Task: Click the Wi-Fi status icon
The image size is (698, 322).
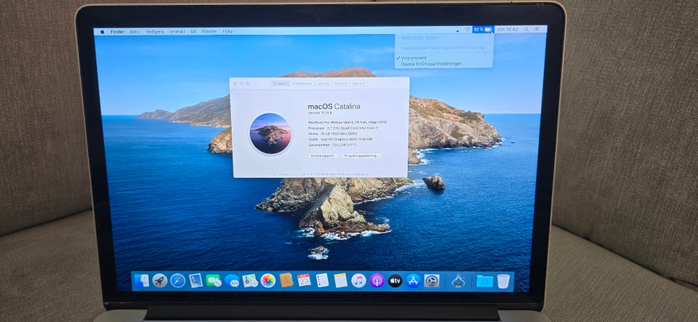Action: coord(467,30)
